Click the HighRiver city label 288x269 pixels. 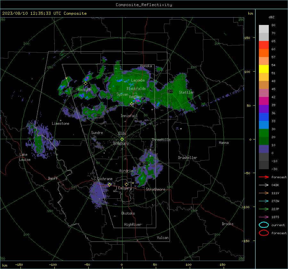[x=133, y=225]
